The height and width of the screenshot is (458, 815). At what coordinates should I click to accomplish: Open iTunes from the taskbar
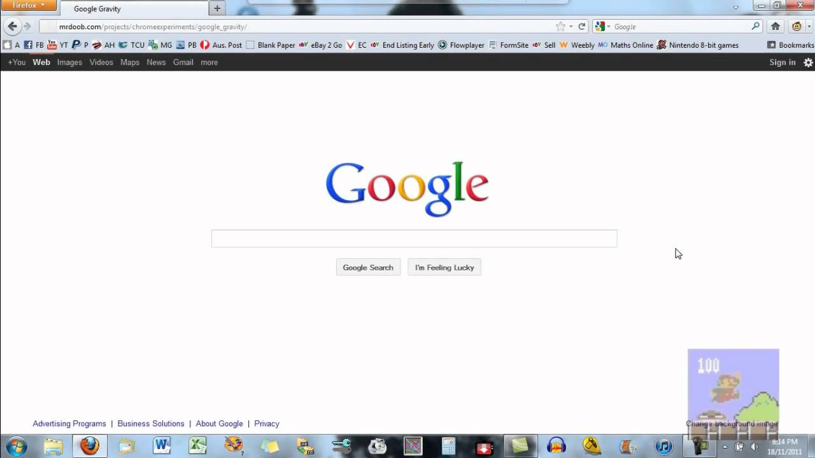(663, 446)
